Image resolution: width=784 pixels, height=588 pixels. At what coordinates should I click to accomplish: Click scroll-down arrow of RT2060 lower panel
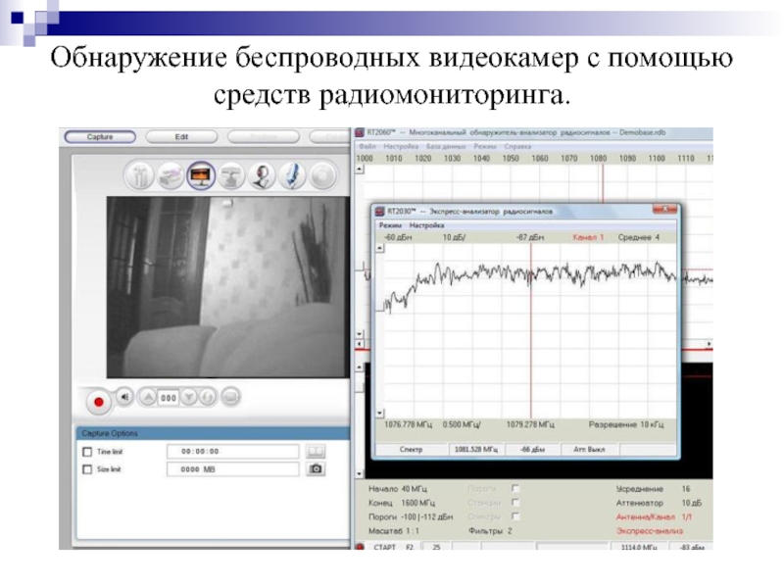click(x=360, y=473)
